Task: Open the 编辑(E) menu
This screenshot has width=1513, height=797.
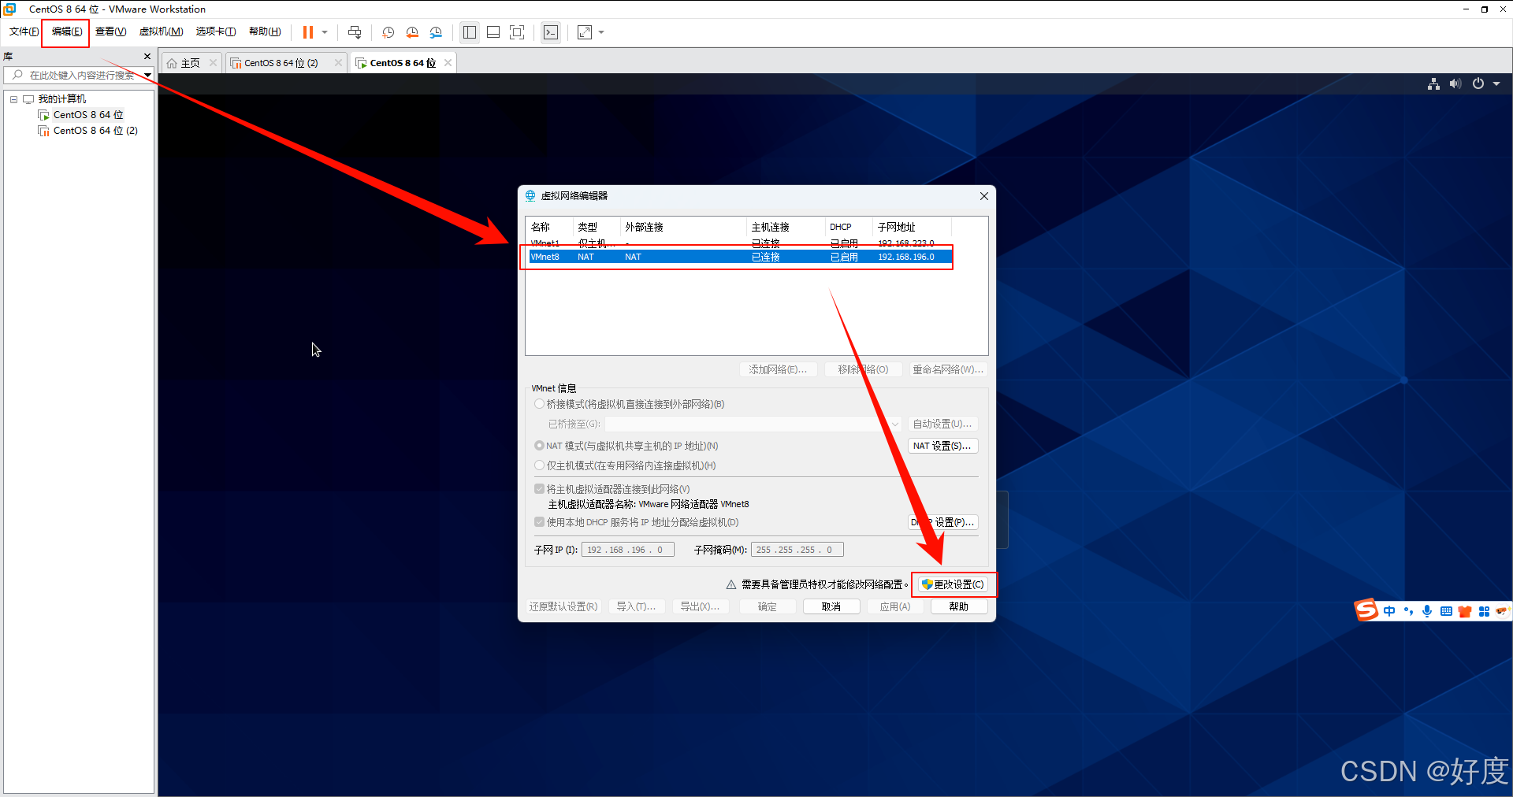Action: pos(67,32)
